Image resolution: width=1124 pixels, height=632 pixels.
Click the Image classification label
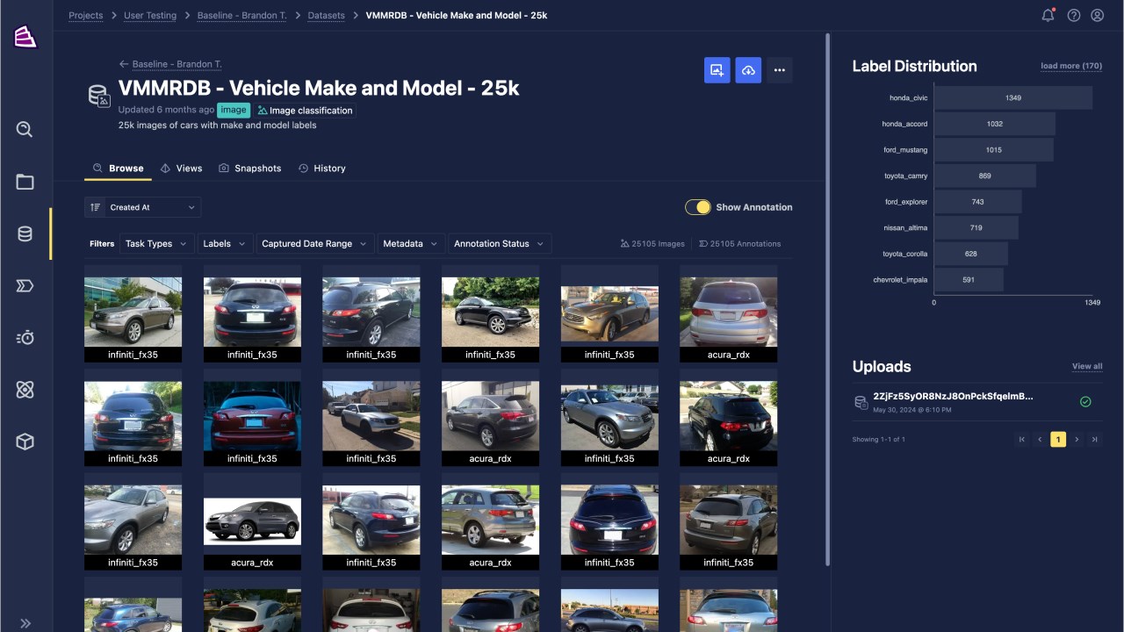(x=305, y=111)
